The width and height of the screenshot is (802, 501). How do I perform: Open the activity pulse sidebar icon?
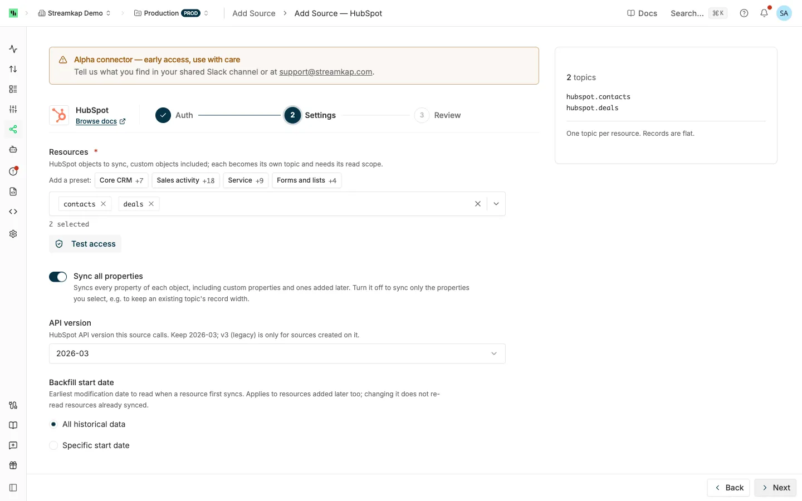click(13, 49)
